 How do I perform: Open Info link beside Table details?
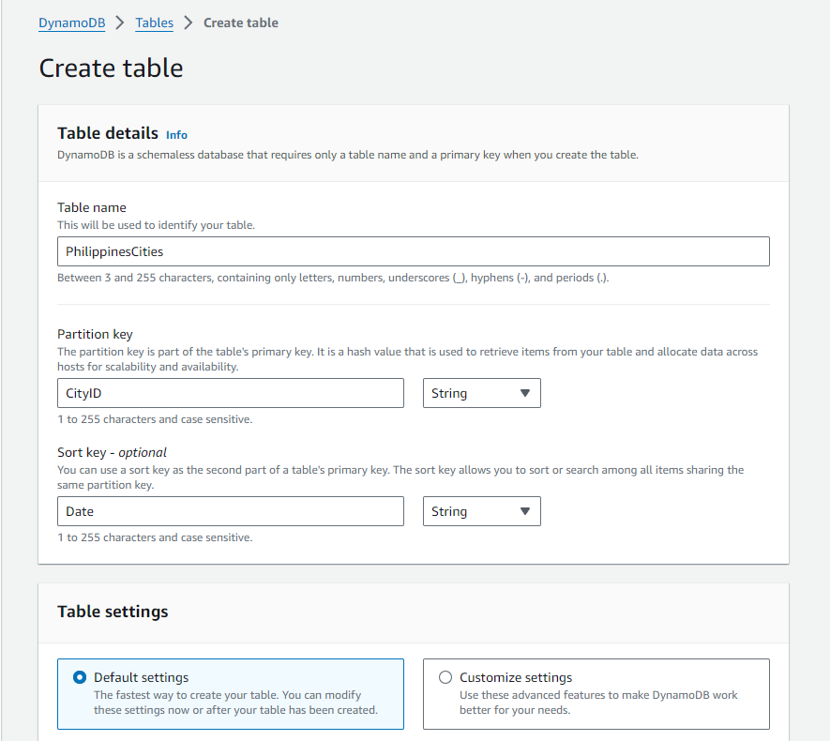(176, 135)
